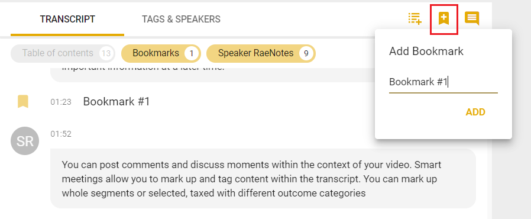The height and width of the screenshot is (219, 531).
Task: Toggle the Speaker RaeNotes filter chip
Action: 261,53
